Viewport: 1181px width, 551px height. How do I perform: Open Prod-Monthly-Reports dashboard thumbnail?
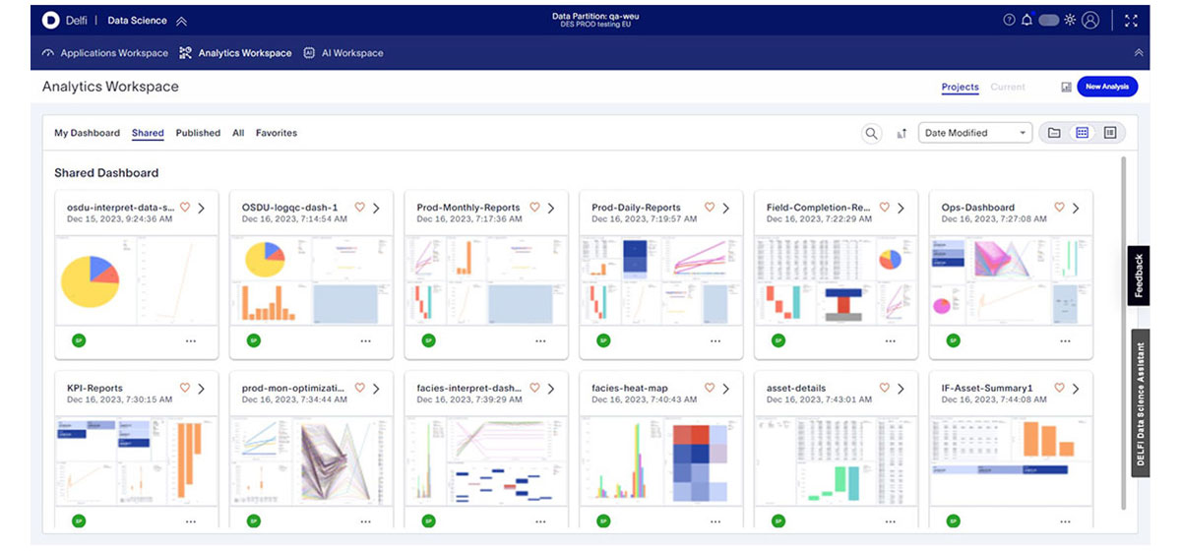tap(486, 280)
